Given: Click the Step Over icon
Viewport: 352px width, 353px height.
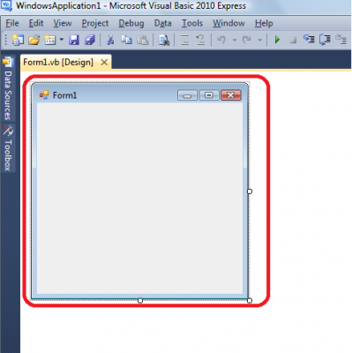Looking at the screenshot, I should tap(325, 40).
